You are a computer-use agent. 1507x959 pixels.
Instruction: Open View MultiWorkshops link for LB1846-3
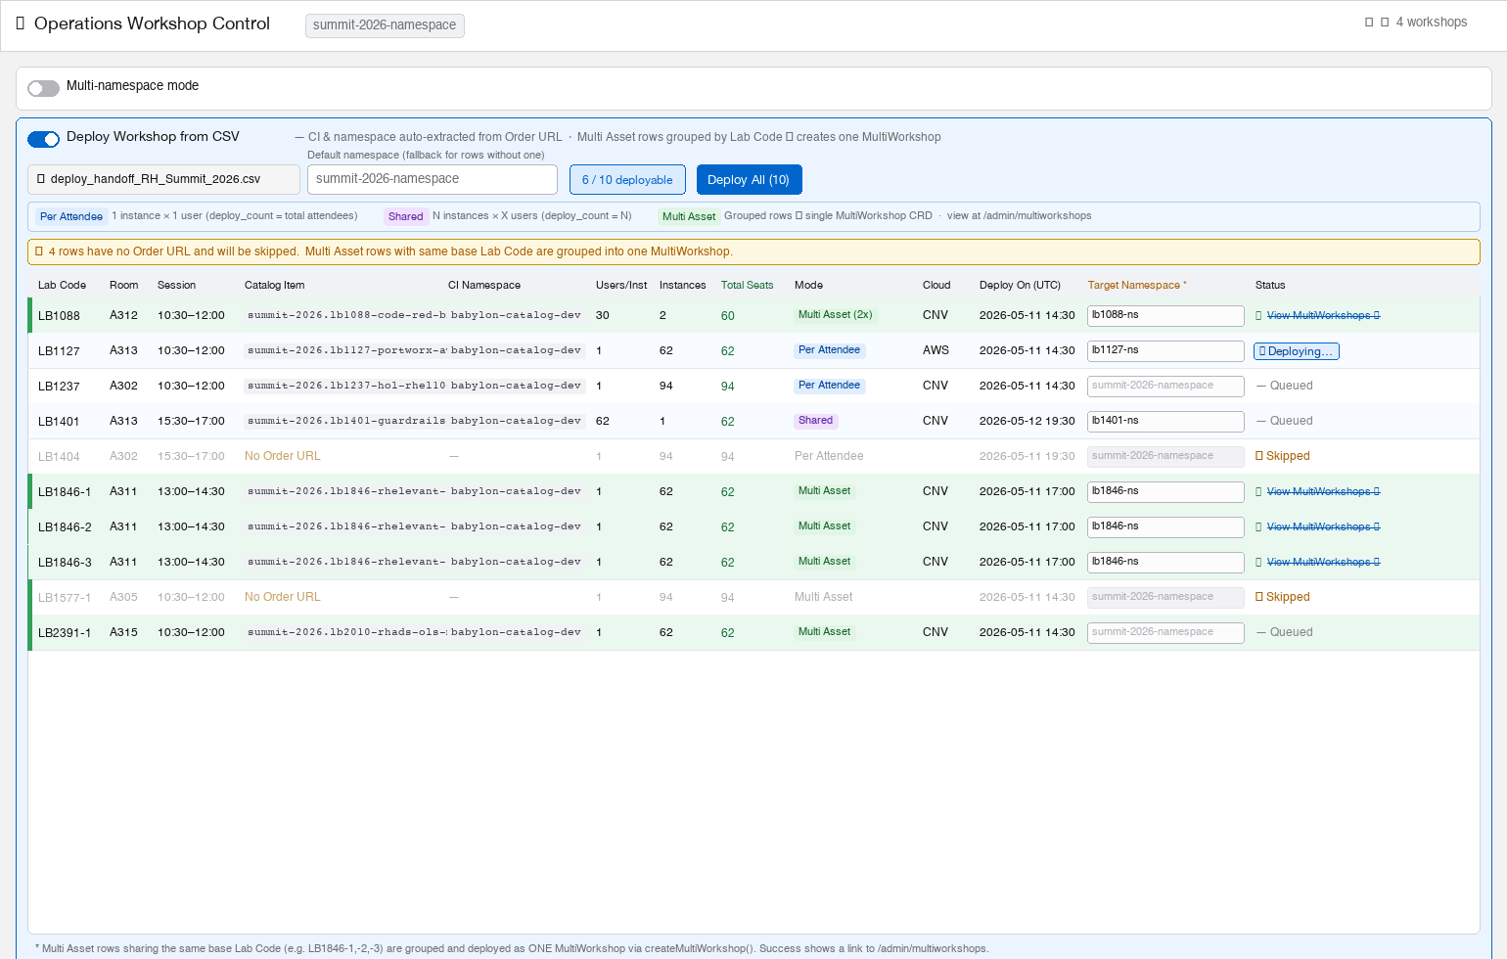1323,562
